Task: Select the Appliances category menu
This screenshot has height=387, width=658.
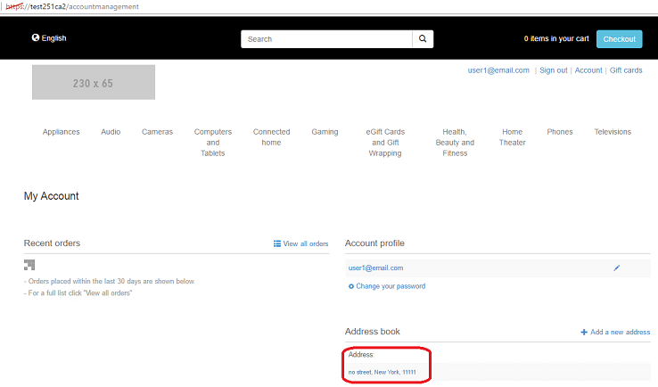Action: point(62,132)
